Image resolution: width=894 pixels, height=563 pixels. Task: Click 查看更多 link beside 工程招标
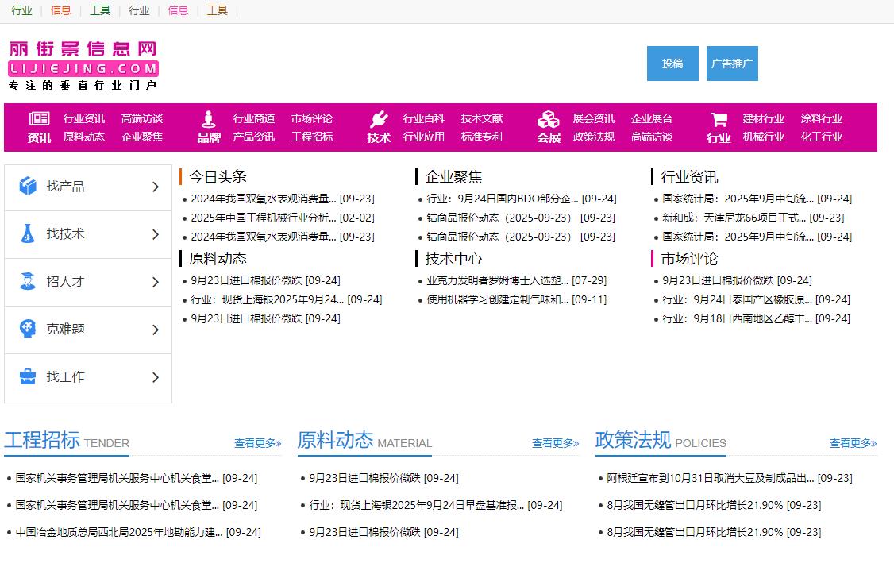coord(257,443)
